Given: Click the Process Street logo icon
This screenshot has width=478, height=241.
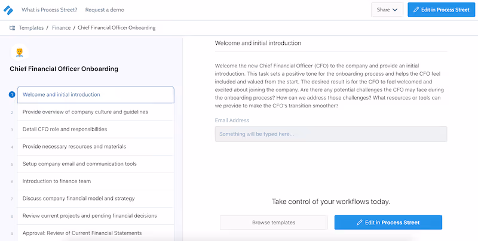Looking at the screenshot, I should click(8, 10).
